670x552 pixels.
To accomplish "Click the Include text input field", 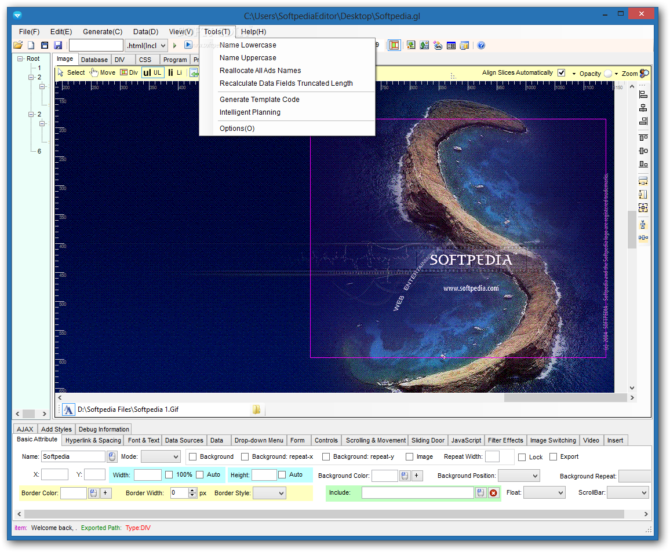I will 418,493.
